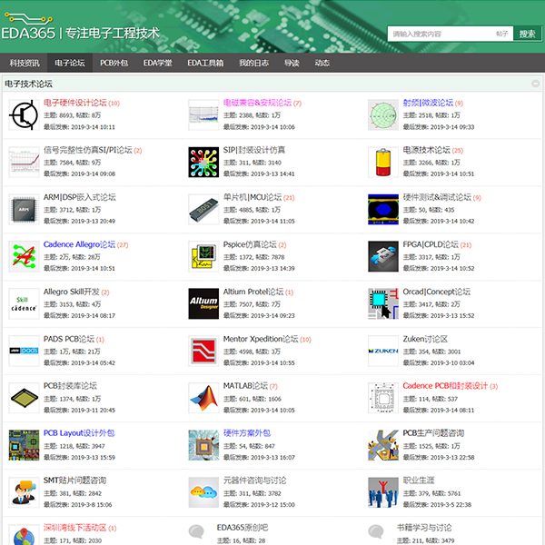Click the 搜索 button
This screenshot has width=545, height=545.
pyautogui.click(x=527, y=35)
